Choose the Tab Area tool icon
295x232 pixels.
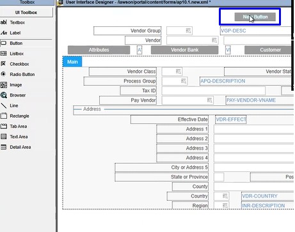[4, 126]
